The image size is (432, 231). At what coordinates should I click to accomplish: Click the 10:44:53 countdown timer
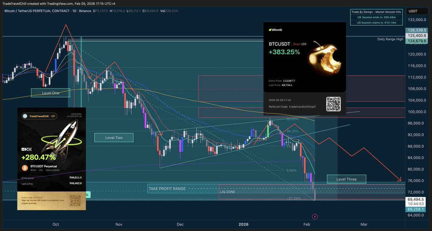[x=416, y=203]
